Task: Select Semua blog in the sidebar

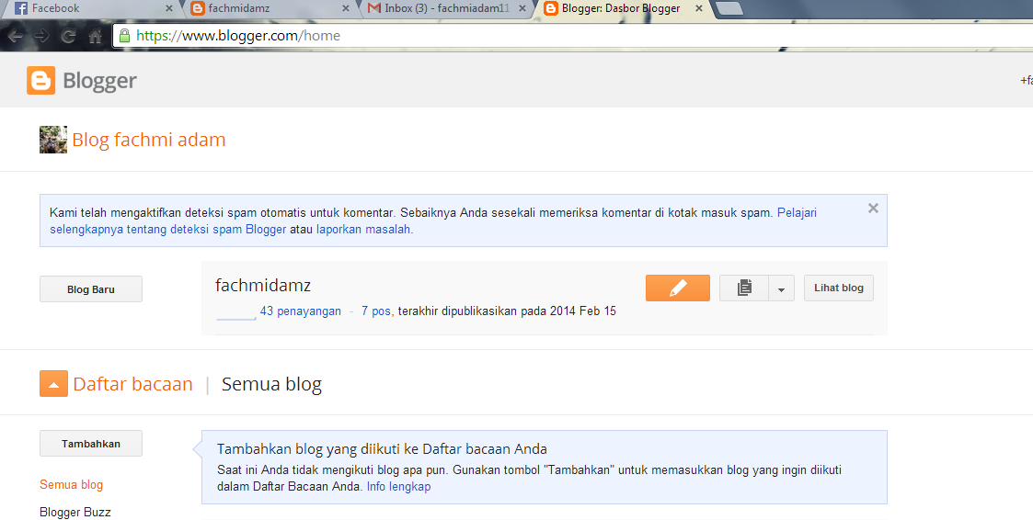Action: click(x=71, y=485)
